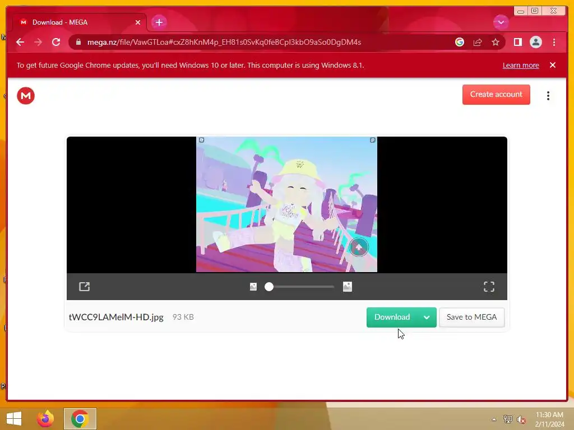Click the network tray icon
This screenshot has width=574, height=430.
click(507, 419)
